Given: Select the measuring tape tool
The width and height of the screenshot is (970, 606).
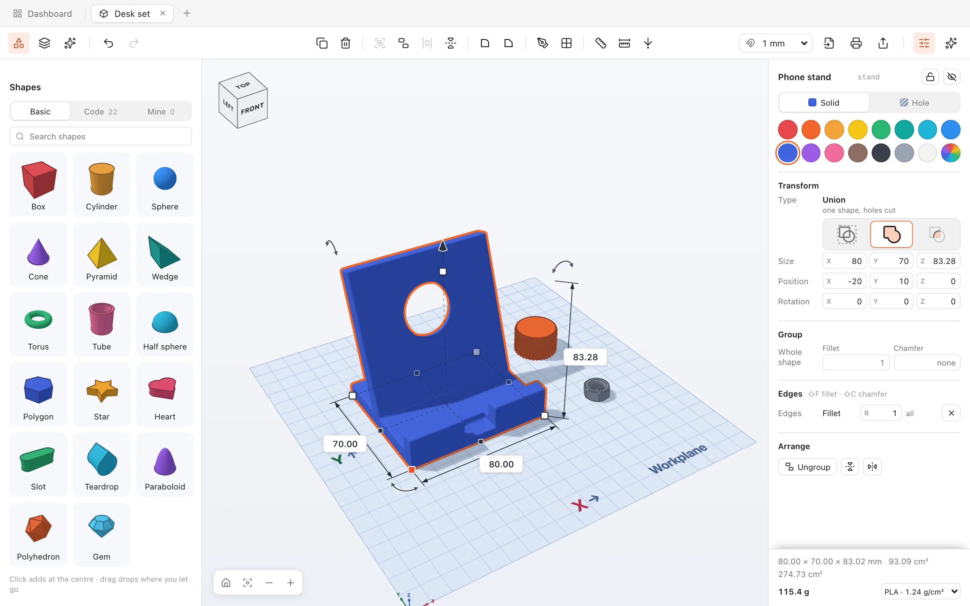Looking at the screenshot, I should (x=601, y=43).
